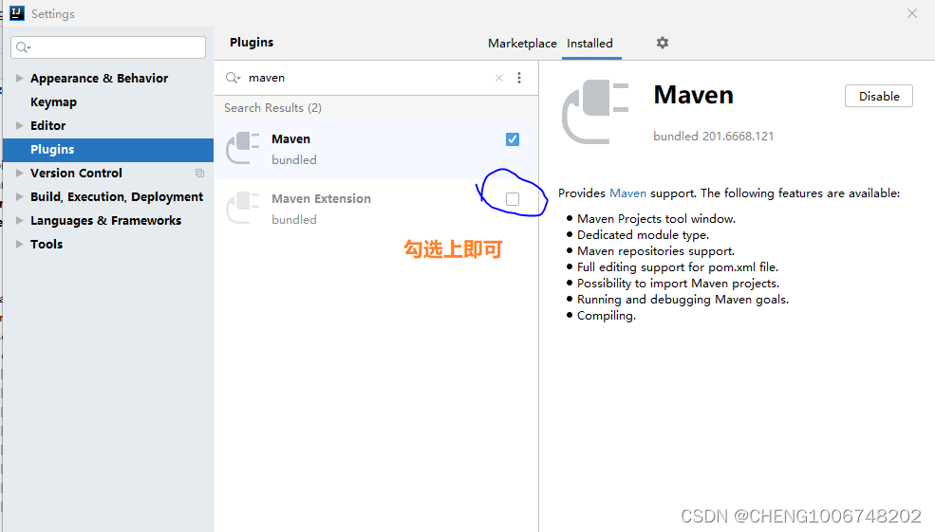
Task: Select Editor in settings tree
Action: click(x=48, y=125)
